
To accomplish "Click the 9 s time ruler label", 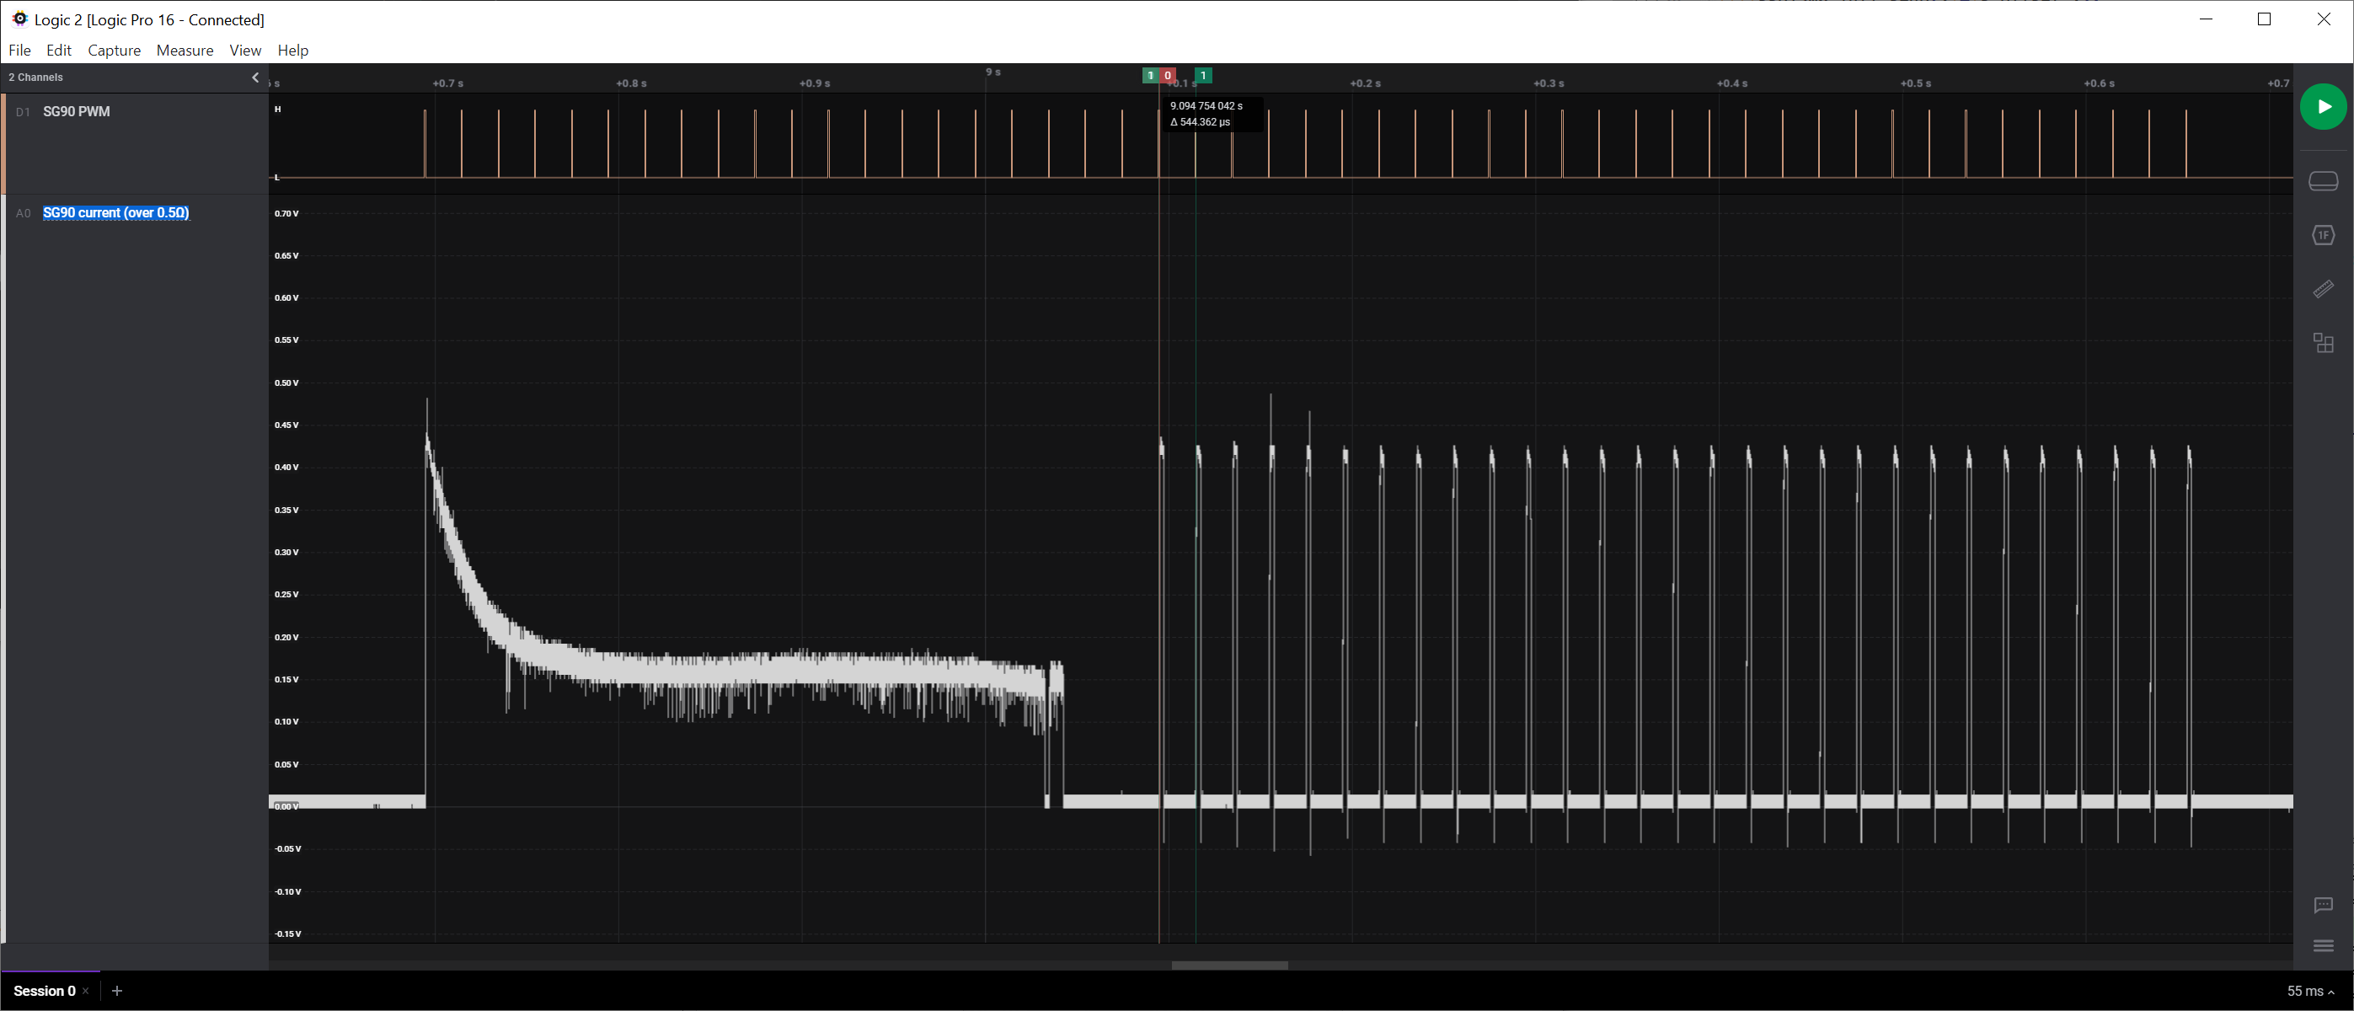I will pos(993,72).
